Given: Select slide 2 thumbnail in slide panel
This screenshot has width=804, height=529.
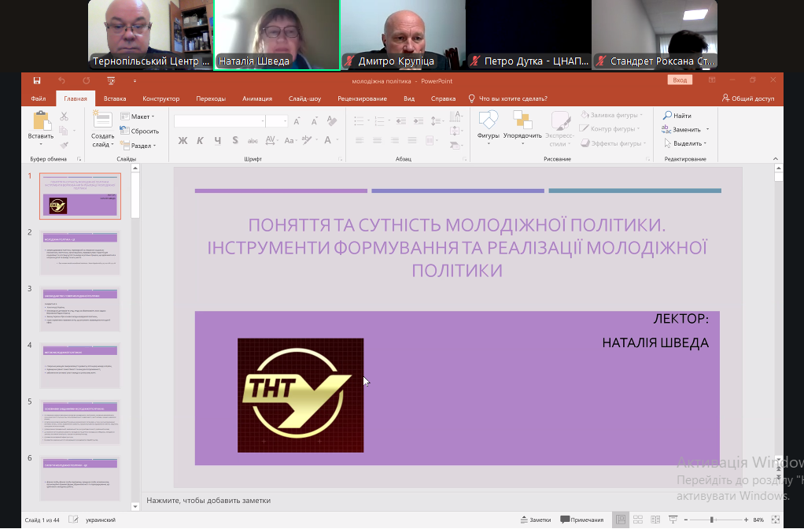Looking at the screenshot, I should (x=80, y=253).
